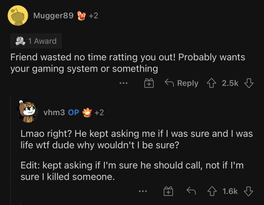Screen dimensions: 264x205
Task: Downvote Mugger89's comment
Action: pos(249,83)
